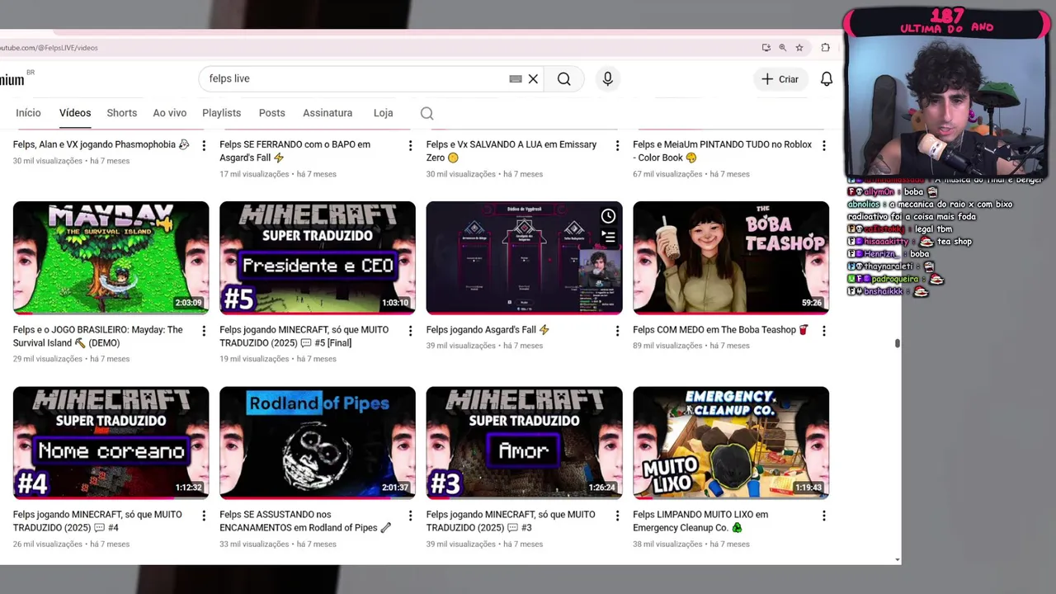
Task: Play the Minecraft 'Nome coreano' #4 thumbnail
Action: pos(111,443)
